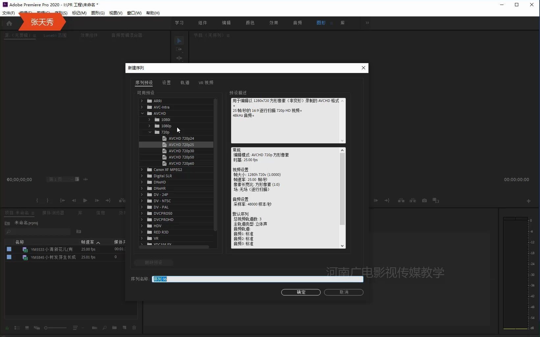Expand the Canon XF MPEG2 folder
540x337 pixels.
coord(142,170)
